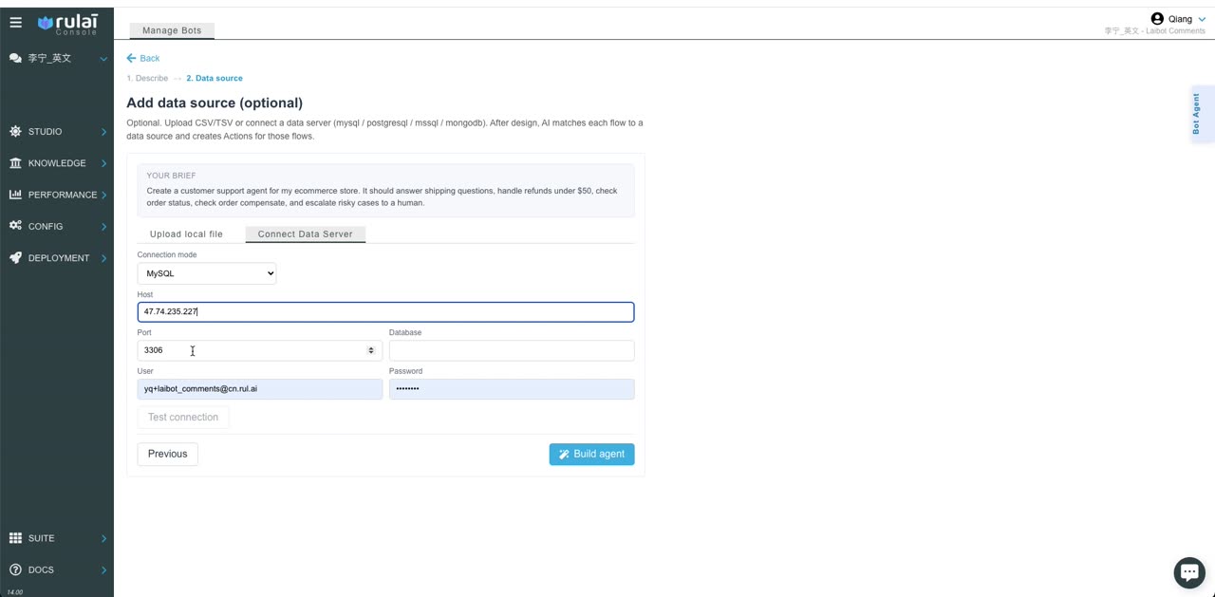Click the PERFORMANCE label in sidebar
Screen dimensions: 1215x597
click(x=63, y=195)
